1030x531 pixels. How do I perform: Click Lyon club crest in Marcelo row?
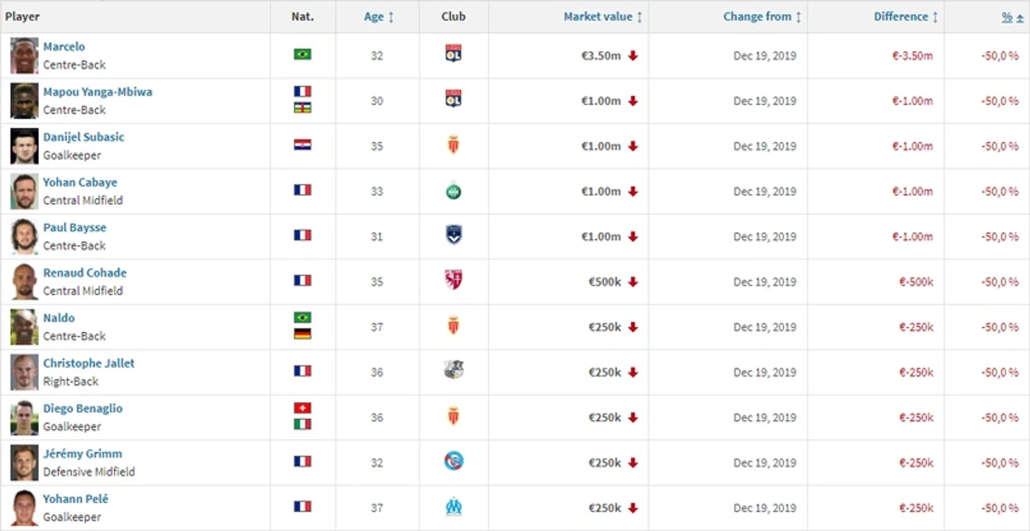coord(454,54)
